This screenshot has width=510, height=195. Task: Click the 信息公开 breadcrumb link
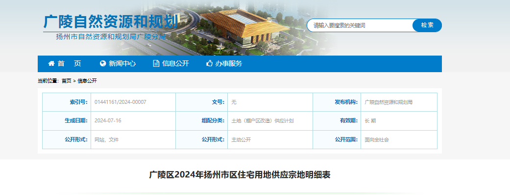click(x=87, y=81)
